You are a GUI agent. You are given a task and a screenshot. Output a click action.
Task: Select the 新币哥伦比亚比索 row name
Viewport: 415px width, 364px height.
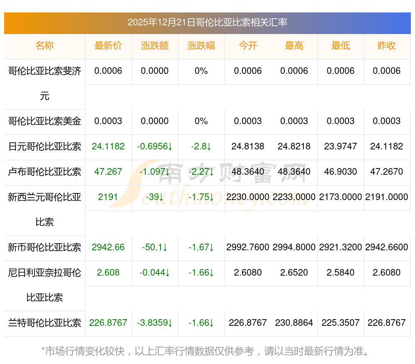click(x=44, y=247)
